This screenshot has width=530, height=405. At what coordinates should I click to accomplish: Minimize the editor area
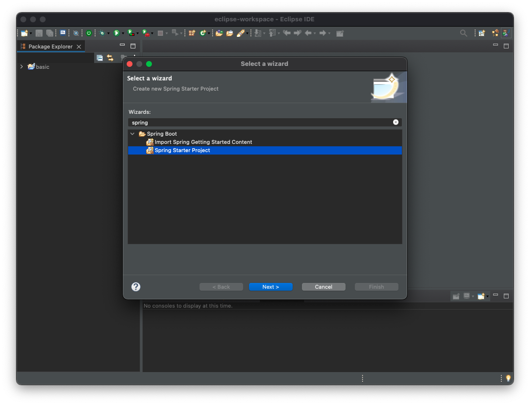tap(496, 45)
